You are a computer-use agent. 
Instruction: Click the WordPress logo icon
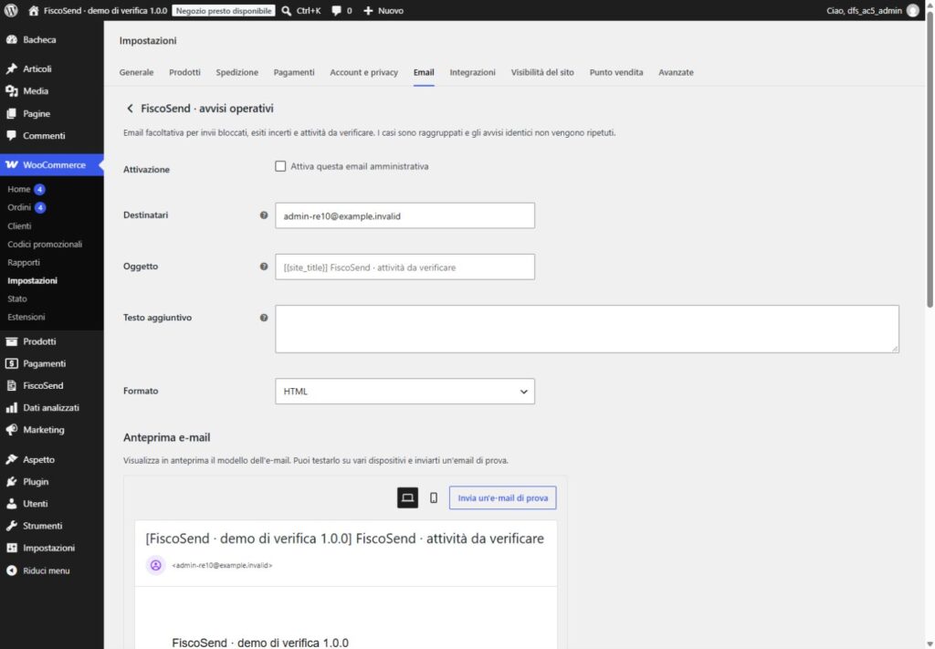(11, 10)
